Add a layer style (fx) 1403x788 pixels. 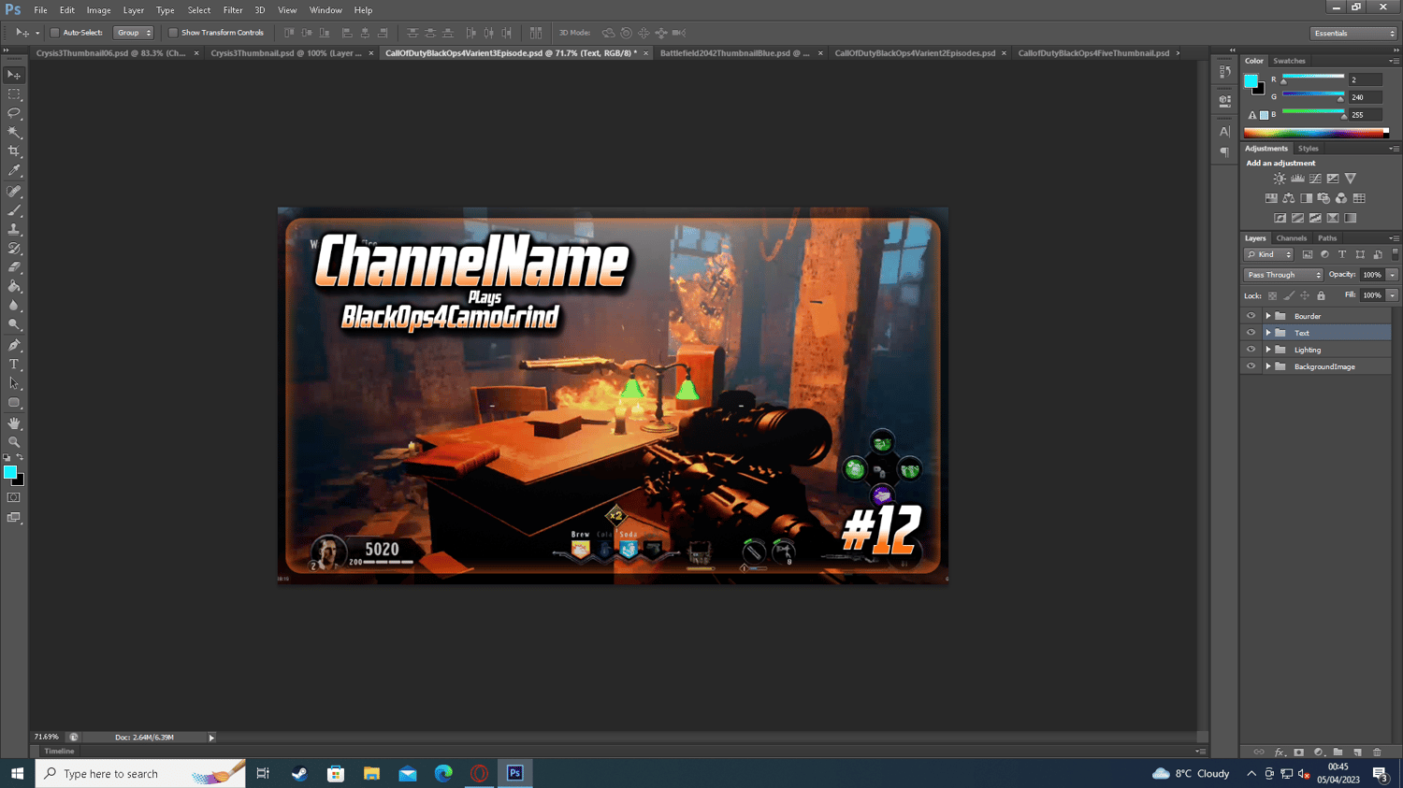[1280, 752]
